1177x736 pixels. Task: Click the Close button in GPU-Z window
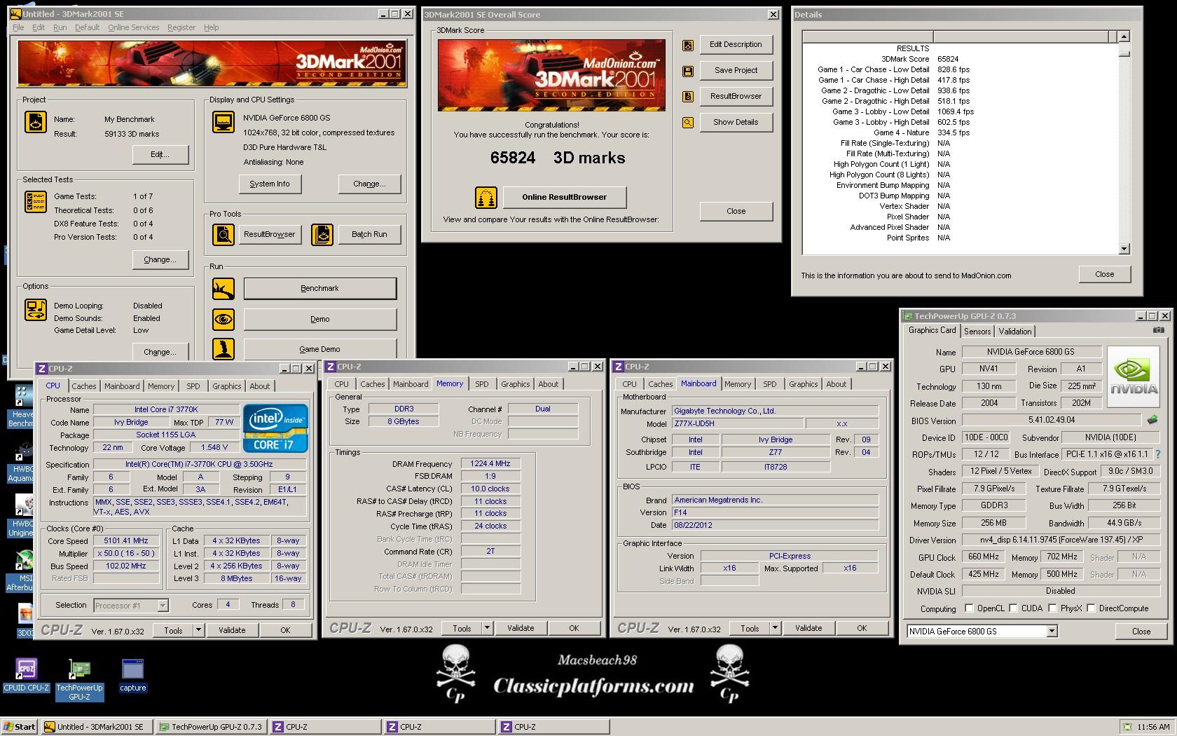[1141, 632]
